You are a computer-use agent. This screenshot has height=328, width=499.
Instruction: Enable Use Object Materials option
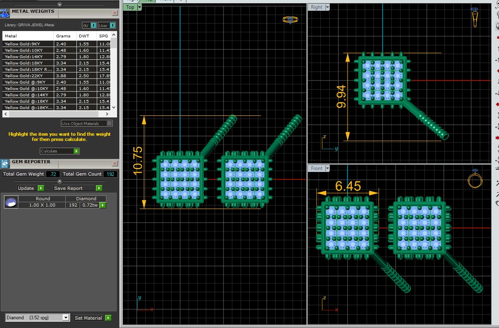pos(87,123)
